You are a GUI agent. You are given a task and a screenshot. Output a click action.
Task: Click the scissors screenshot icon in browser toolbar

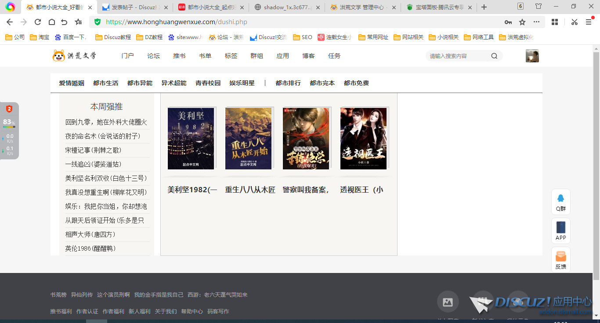click(574, 22)
